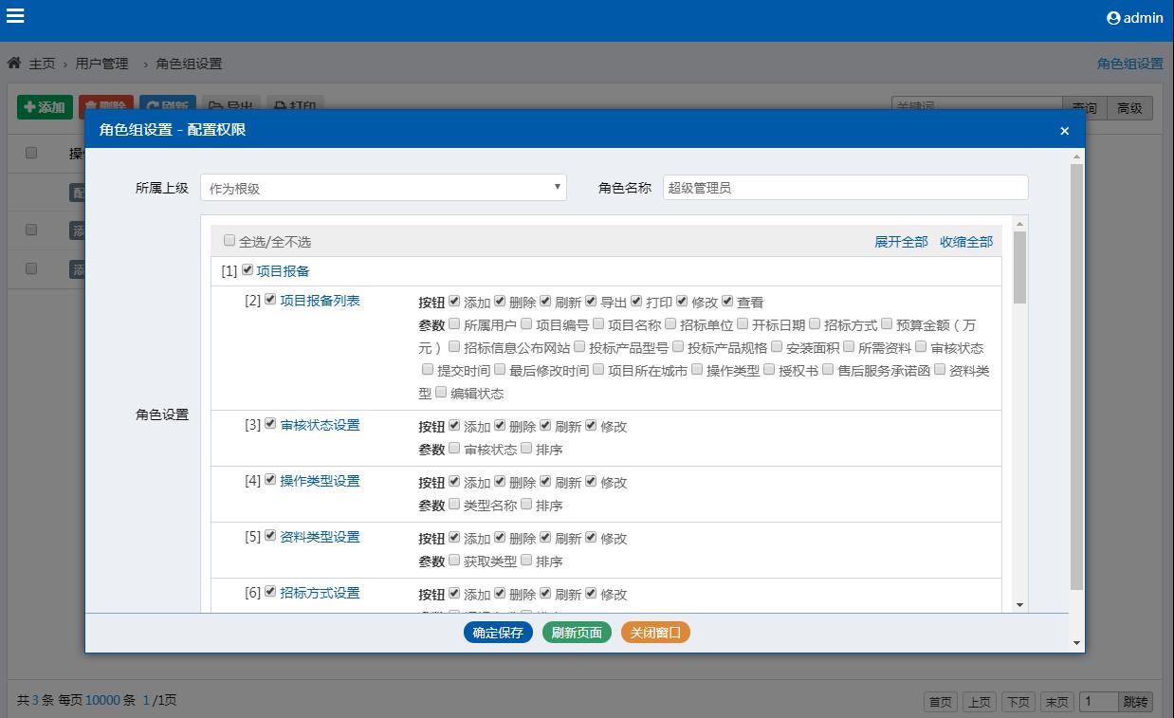The image size is (1174, 718).
Task: Click the page number input field
Action: coord(1099,702)
